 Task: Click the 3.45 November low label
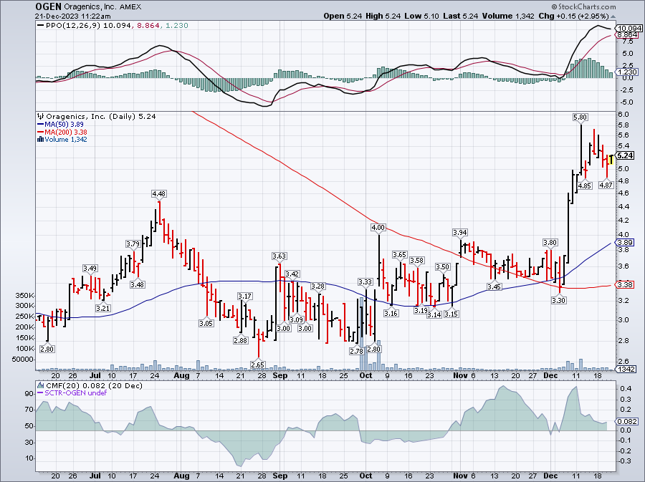494,286
